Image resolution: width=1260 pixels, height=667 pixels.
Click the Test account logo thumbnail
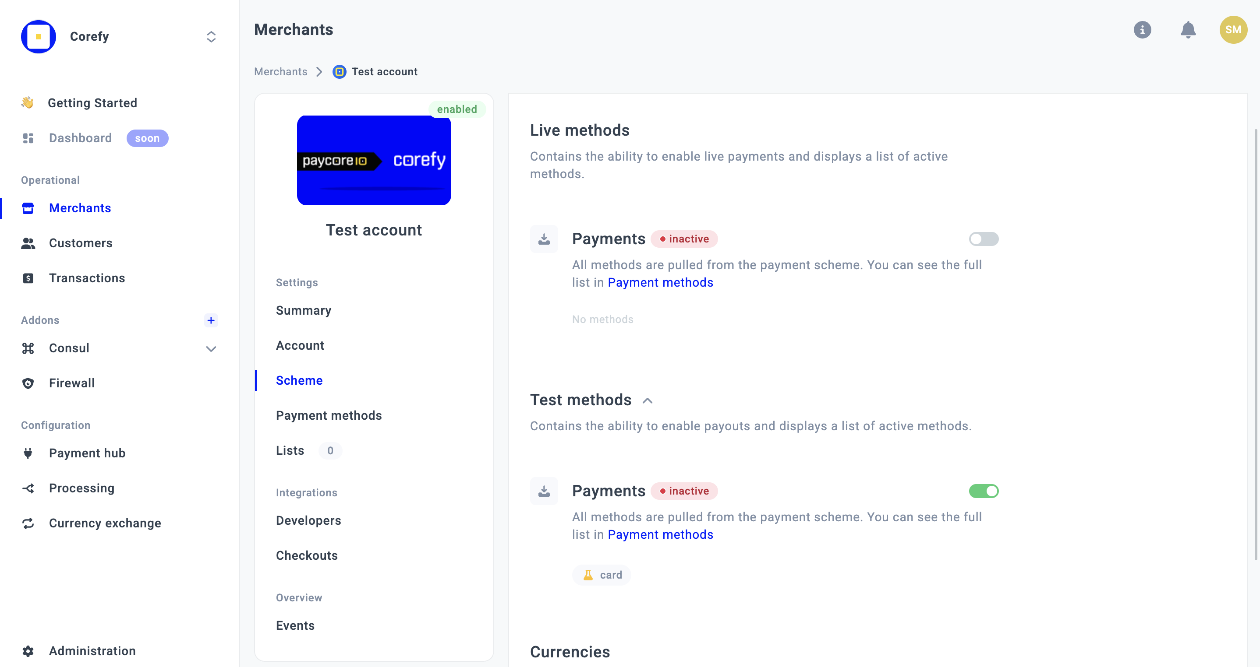tap(374, 160)
